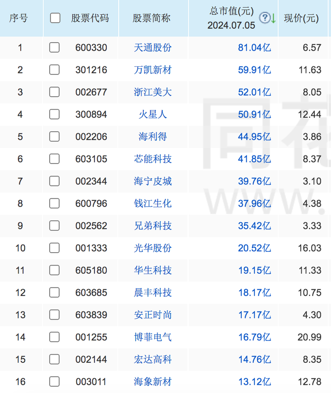Viewport: 331px width, 393px height.
Task: Open the 安正时尚 stock link
Action: click(x=153, y=315)
